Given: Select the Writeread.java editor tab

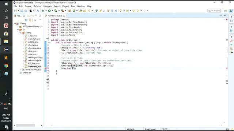Looking at the screenshot, I should pyautogui.click(x=55, y=16).
